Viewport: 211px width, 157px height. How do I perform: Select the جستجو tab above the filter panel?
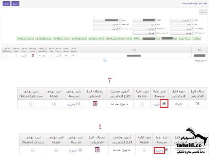(203, 13)
